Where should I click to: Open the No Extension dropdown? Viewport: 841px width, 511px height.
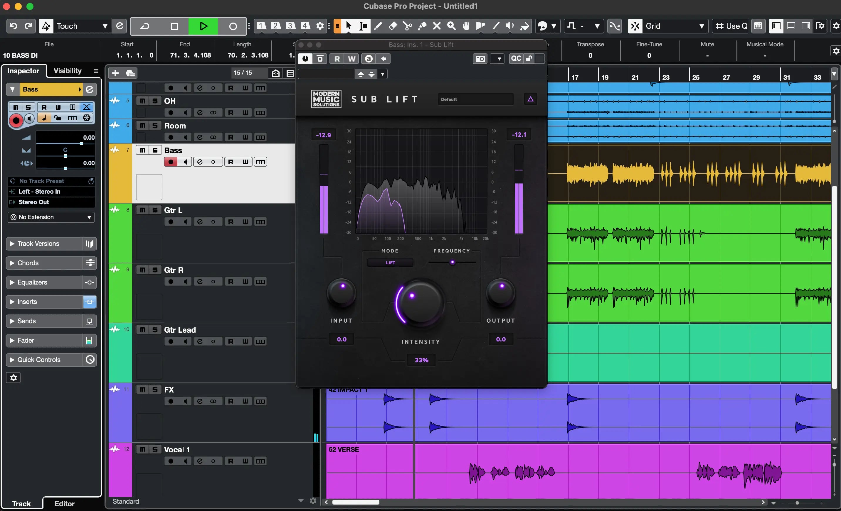51,217
